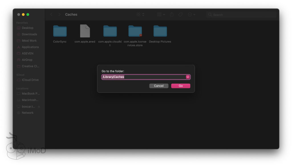Screen dimensions: 292x166
Task: Click the Share toolbar icon
Action: pos(172,15)
